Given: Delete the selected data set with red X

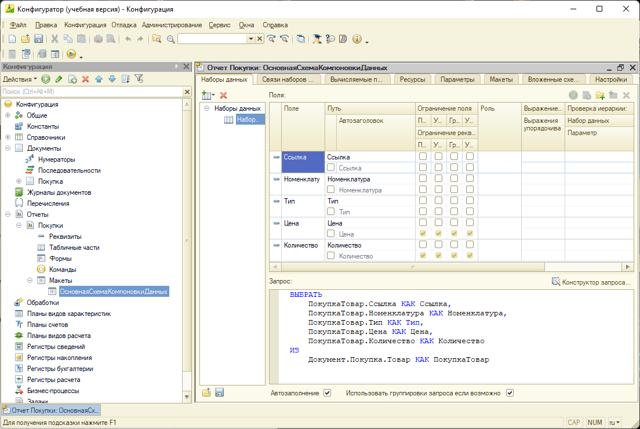Looking at the screenshot, I should 223,95.
